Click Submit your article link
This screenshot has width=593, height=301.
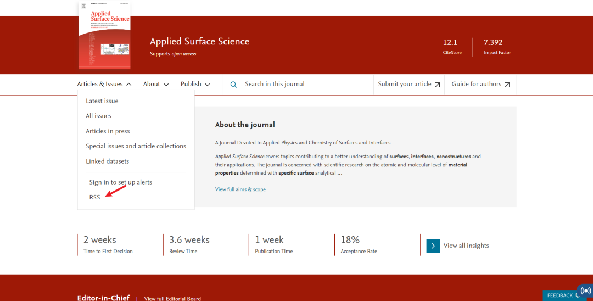click(409, 85)
